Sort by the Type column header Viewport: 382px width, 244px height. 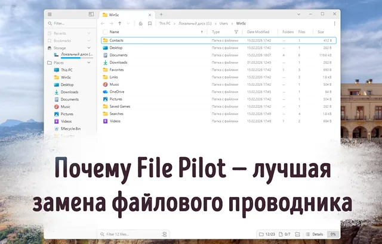pos(216,32)
